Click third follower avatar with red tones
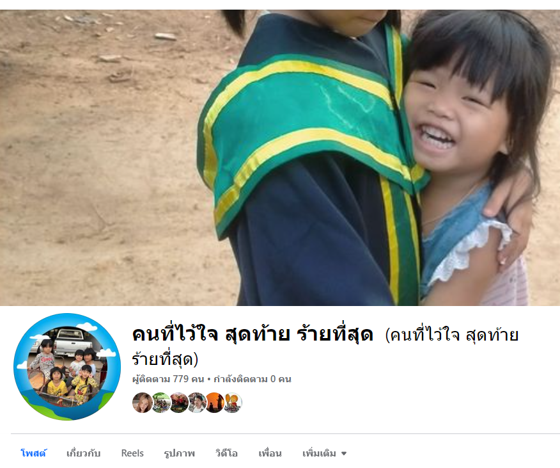The width and height of the screenshot is (560, 468). pyautogui.click(x=178, y=403)
